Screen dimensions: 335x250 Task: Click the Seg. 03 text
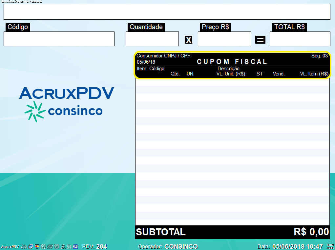(319, 56)
